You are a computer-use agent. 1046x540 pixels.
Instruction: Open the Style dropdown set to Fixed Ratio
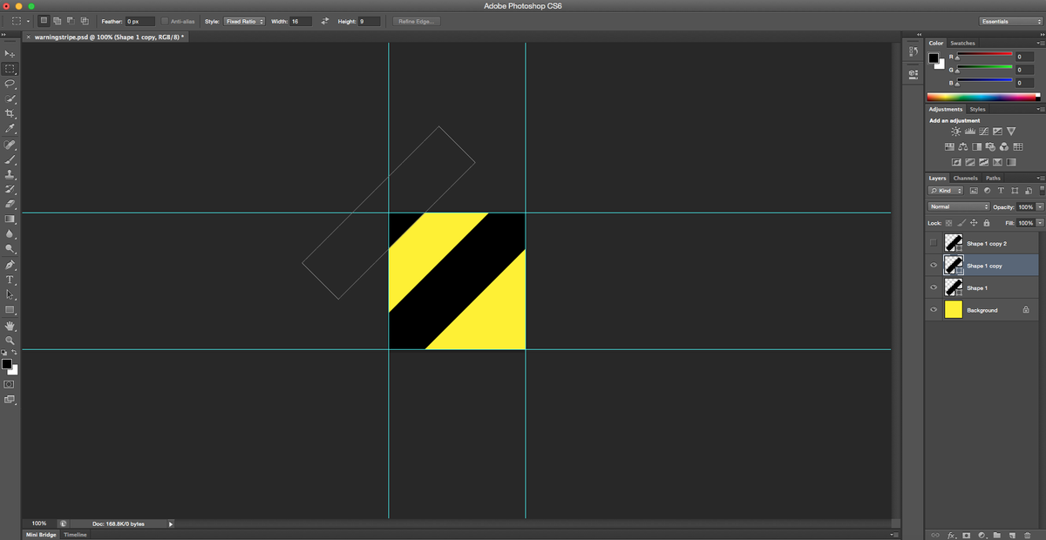pyautogui.click(x=244, y=21)
